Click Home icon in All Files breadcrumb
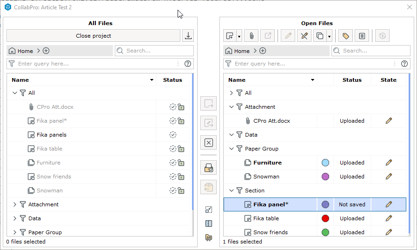Image resolution: width=417 pixels, height=250 pixels. tap(12, 51)
